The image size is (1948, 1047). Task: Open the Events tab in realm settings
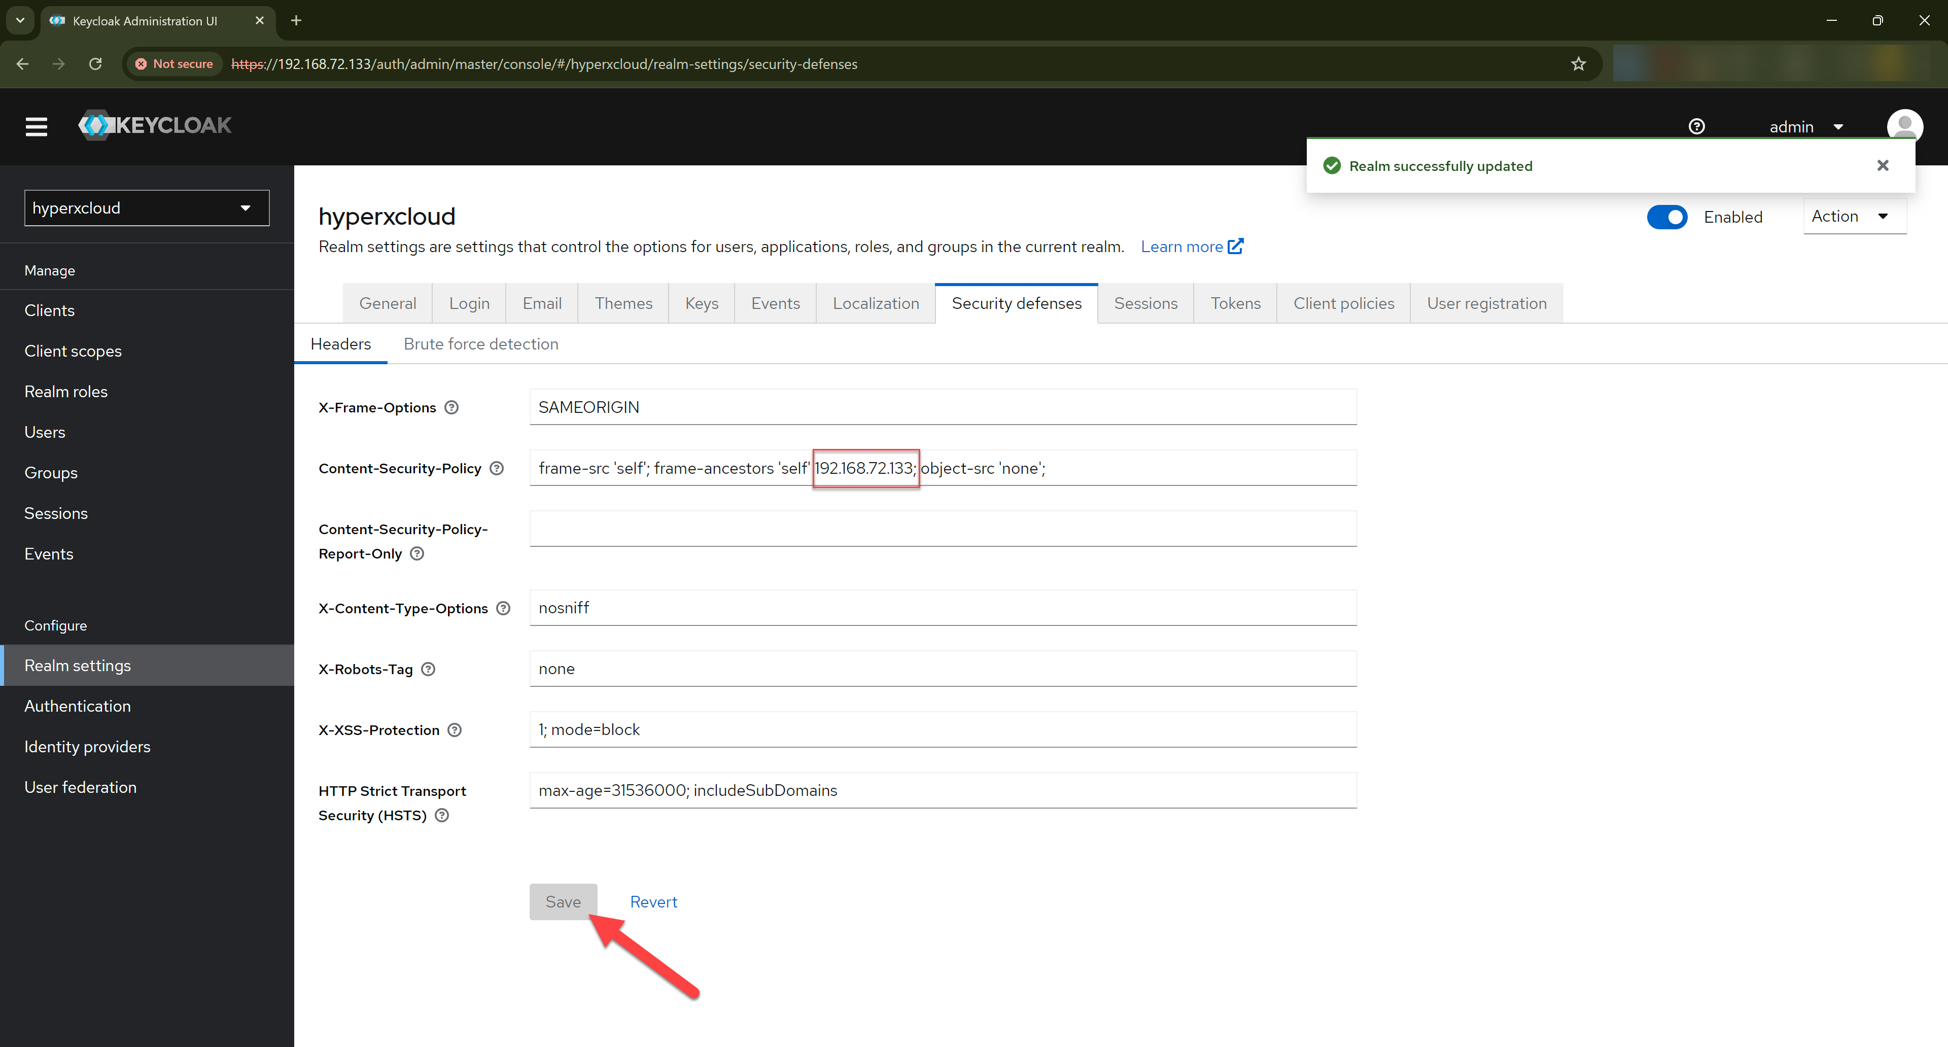click(x=775, y=303)
